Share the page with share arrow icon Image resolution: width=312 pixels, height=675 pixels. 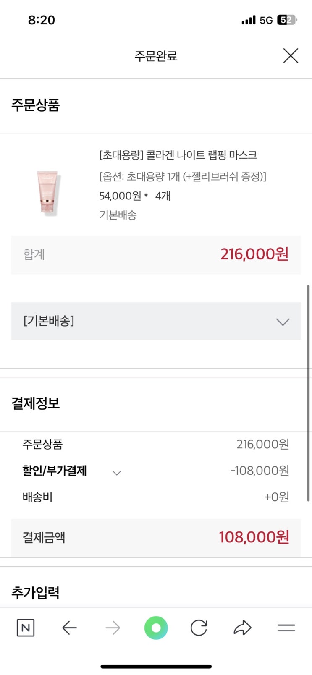(x=242, y=628)
